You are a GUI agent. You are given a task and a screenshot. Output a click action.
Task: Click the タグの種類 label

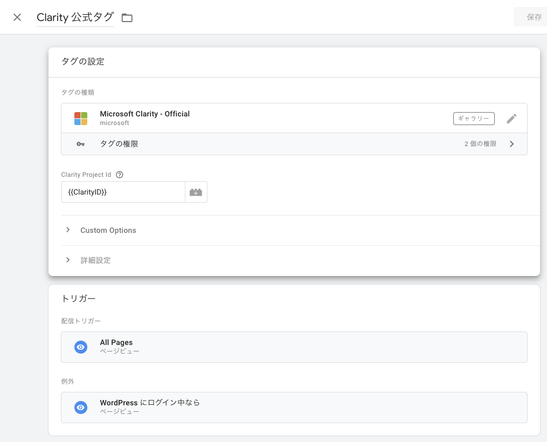click(78, 93)
